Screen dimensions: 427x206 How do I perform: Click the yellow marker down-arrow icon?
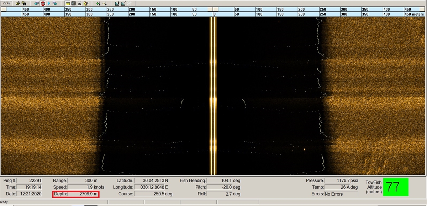pos(104,3)
